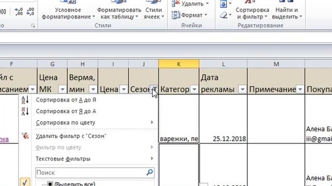Screen dimensions: 332x186
Task: Click the Fill down arrow icon
Action: pos(224,4)
